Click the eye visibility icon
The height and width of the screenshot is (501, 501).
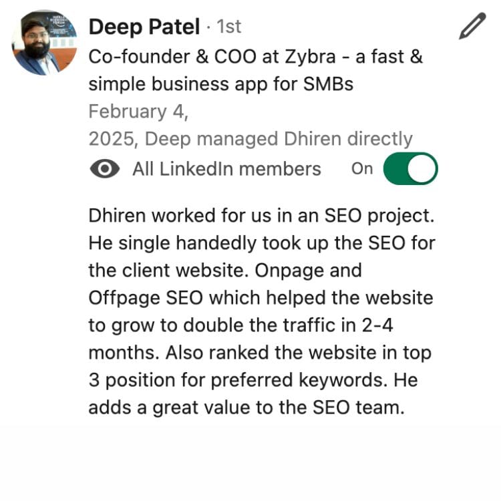coord(105,169)
